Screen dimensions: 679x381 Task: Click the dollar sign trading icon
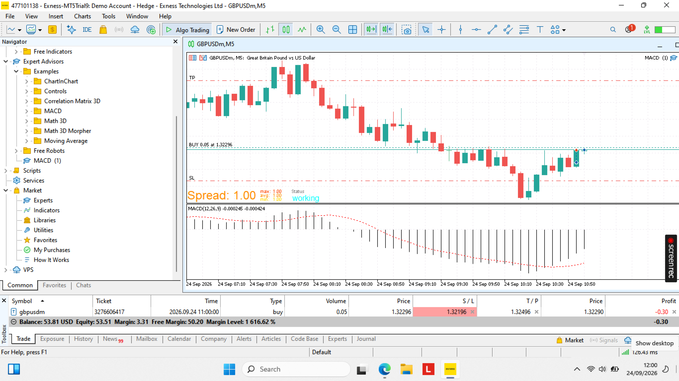52,30
